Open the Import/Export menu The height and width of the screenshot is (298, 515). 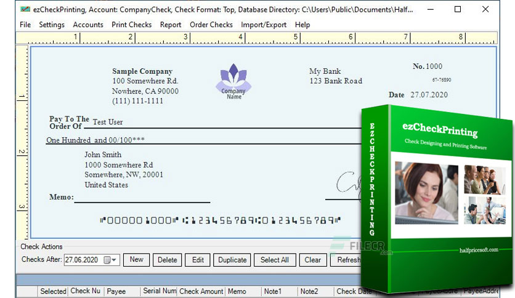tap(264, 25)
